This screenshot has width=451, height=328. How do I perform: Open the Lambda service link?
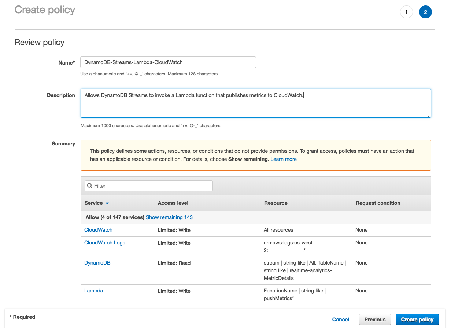point(94,291)
